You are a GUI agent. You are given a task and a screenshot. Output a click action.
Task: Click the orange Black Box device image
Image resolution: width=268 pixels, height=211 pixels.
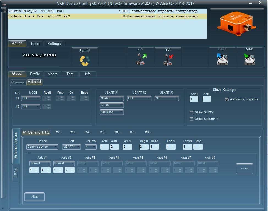236,24
